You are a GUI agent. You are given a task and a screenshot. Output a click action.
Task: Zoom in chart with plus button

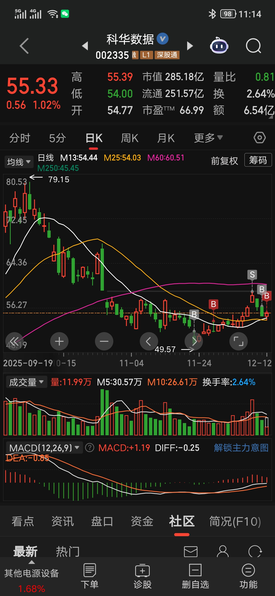59,341
